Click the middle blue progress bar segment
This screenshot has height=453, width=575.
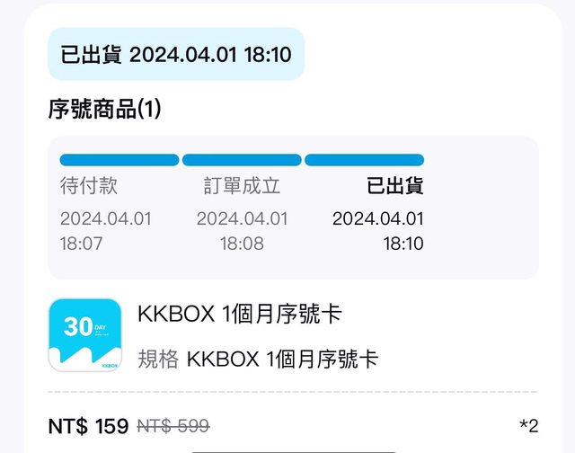(242, 160)
